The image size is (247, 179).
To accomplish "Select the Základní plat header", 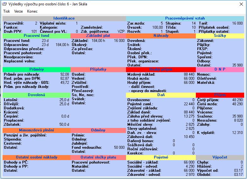I will pyautogui.click(x=98, y=36).
